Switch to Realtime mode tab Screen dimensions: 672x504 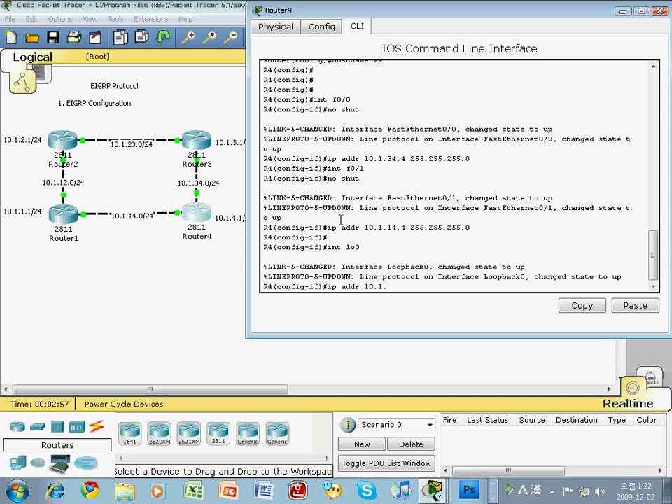point(628,404)
